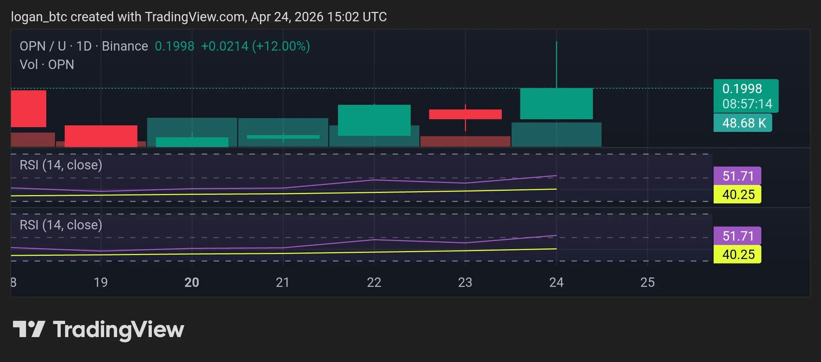This screenshot has width=821, height=362.
Task: Click the 51.71 tag in the lower RSI pane
Action: 737,236
